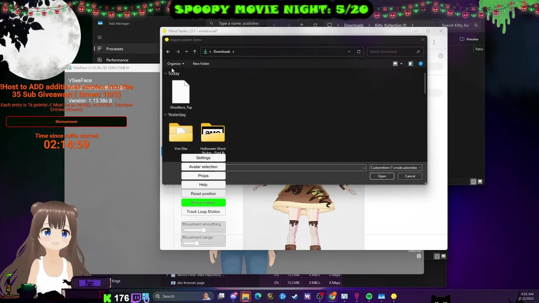
Task: Click the Search Kitty_Ko field in Explorer
Action: pos(459,25)
